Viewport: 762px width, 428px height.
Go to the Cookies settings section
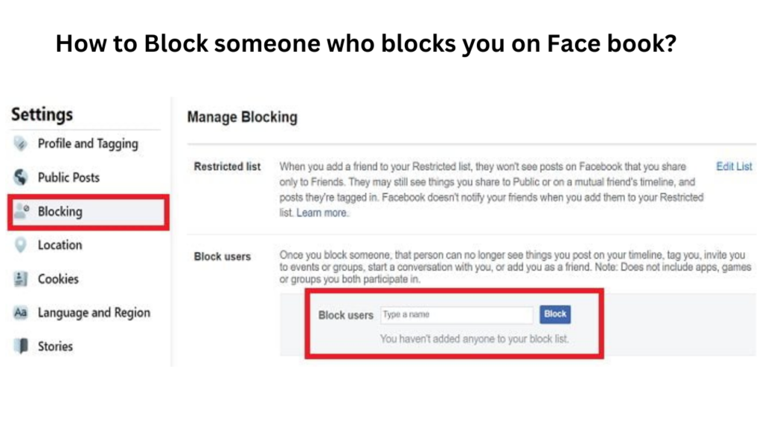click(57, 279)
